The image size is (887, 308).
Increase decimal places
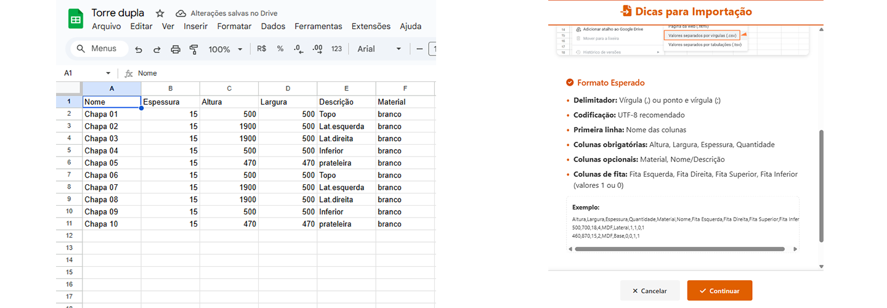pos(318,49)
